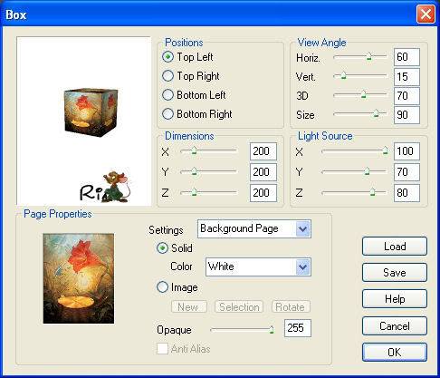Click the Load button
The width and height of the screenshot is (440, 378).
[395, 247]
